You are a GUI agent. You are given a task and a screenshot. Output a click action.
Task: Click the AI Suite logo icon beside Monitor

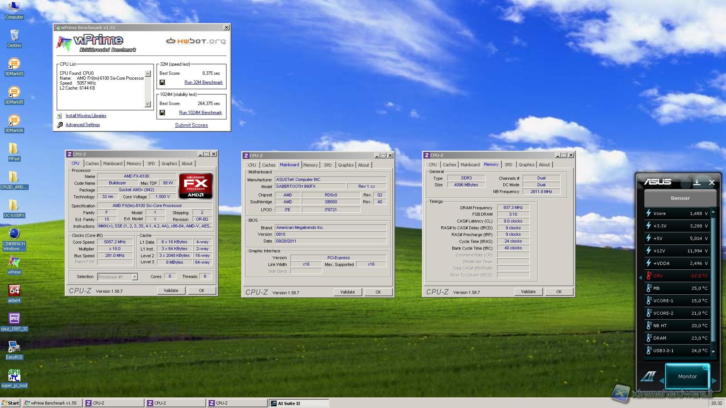click(x=648, y=376)
